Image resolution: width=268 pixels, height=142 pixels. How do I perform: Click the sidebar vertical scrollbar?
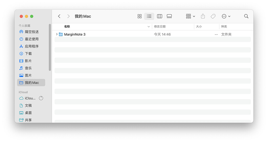click(50, 47)
